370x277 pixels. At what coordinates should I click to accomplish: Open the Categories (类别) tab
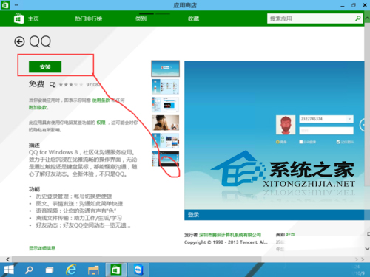(x=141, y=18)
